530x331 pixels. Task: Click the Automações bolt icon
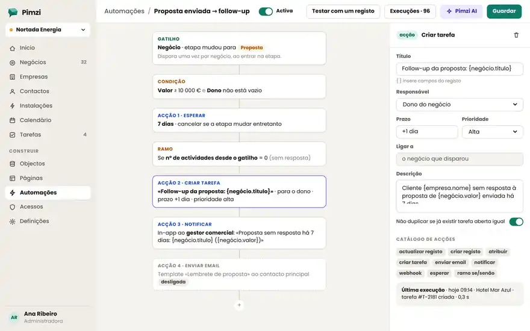point(13,193)
